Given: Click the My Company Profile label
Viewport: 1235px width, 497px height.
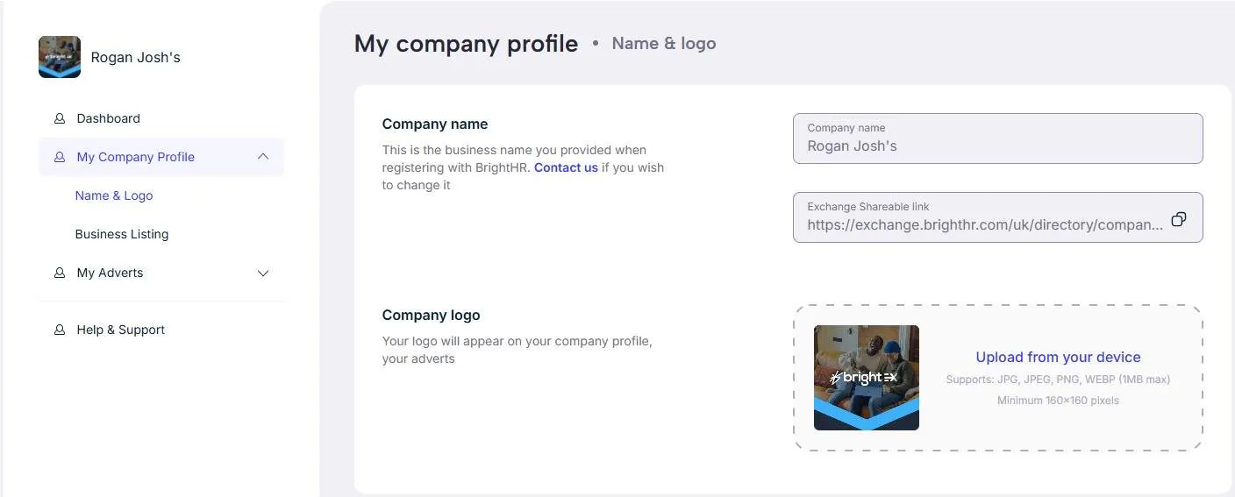Looking at the screenshot, I should click(x=136, y=157).
